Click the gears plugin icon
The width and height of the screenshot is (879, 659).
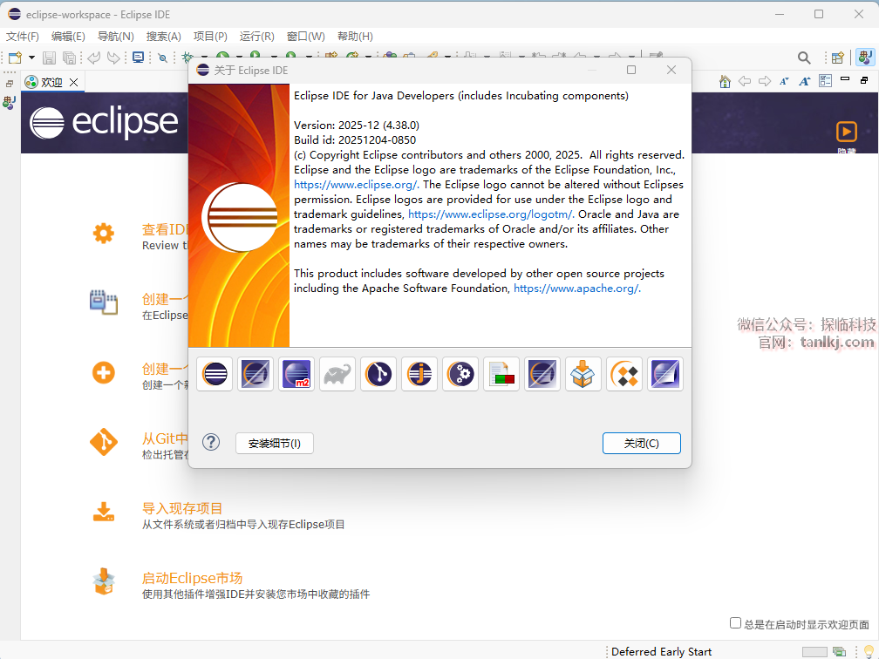point(460,374)
